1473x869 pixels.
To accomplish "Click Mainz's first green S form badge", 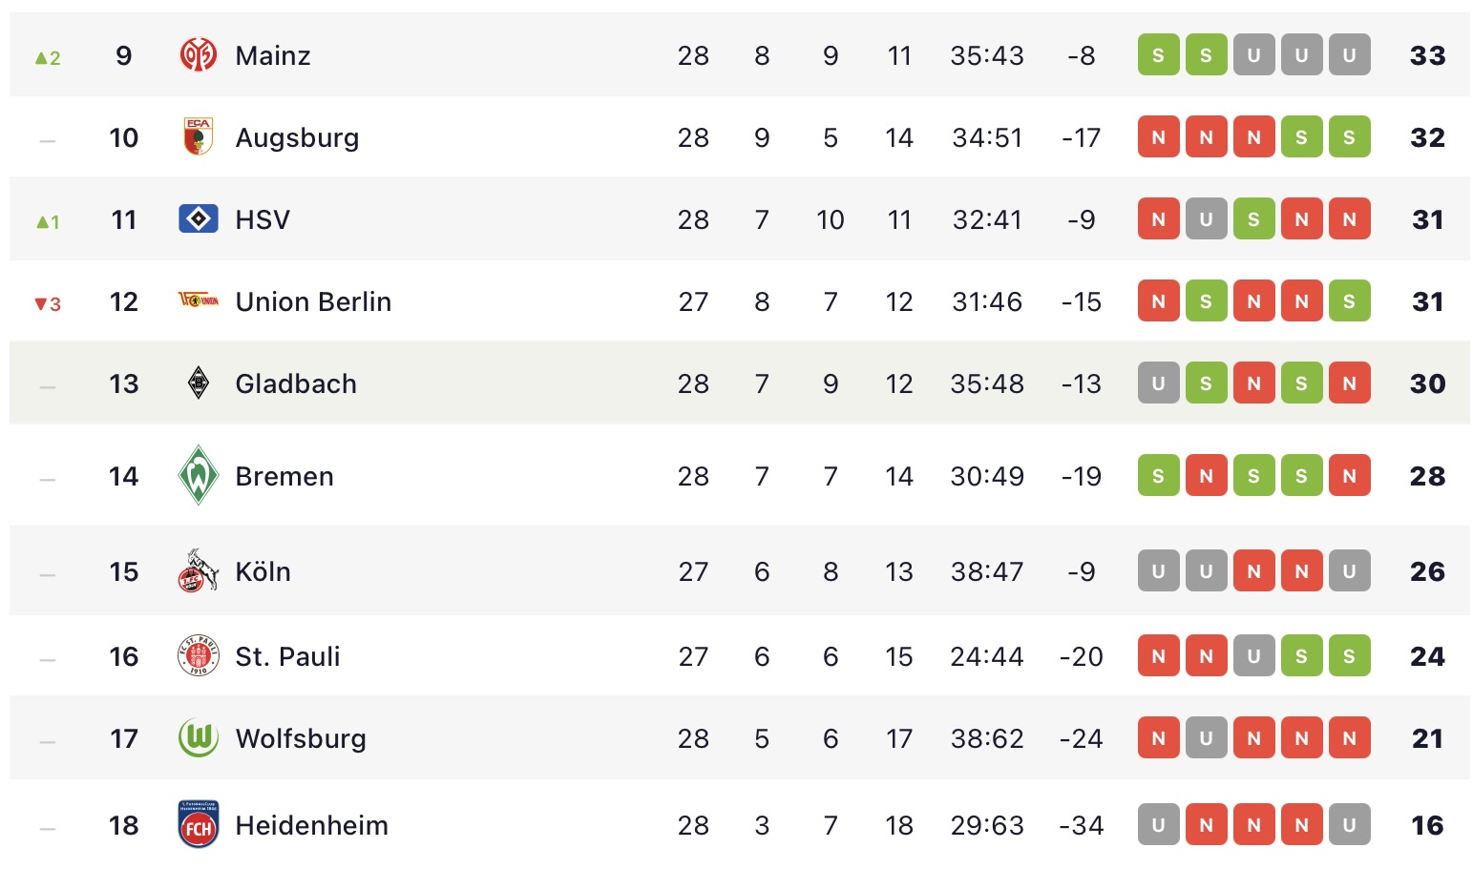I will click(x=1158, y=55).
